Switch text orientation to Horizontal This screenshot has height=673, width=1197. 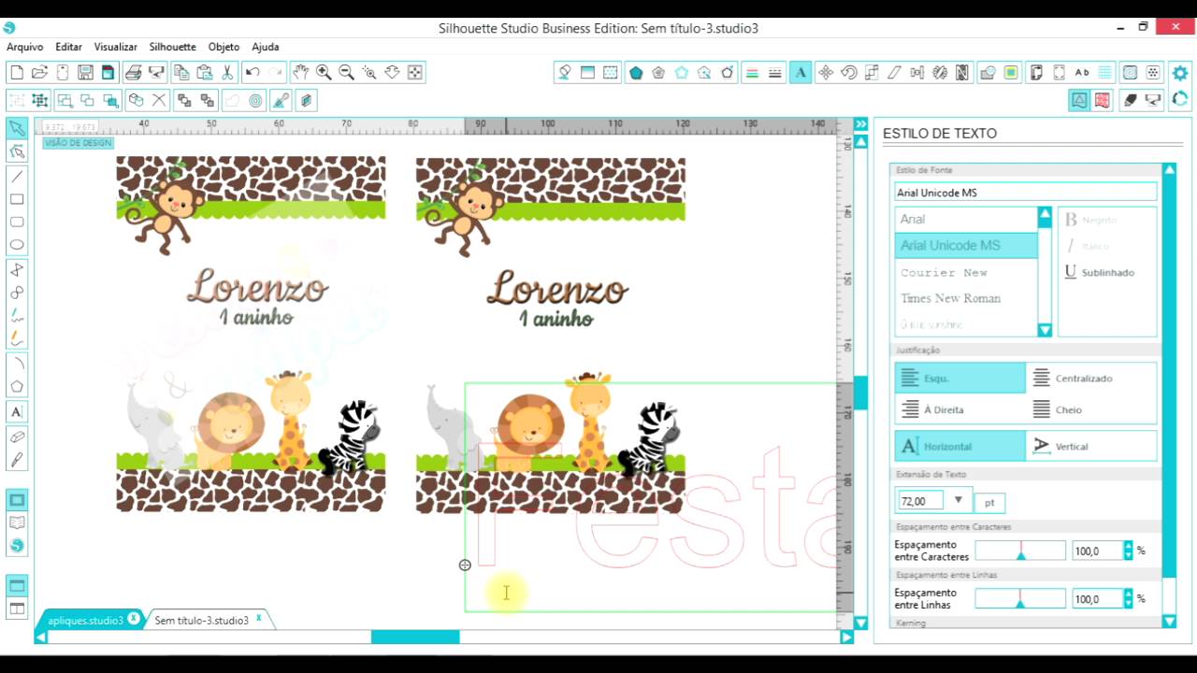[960, 446]
